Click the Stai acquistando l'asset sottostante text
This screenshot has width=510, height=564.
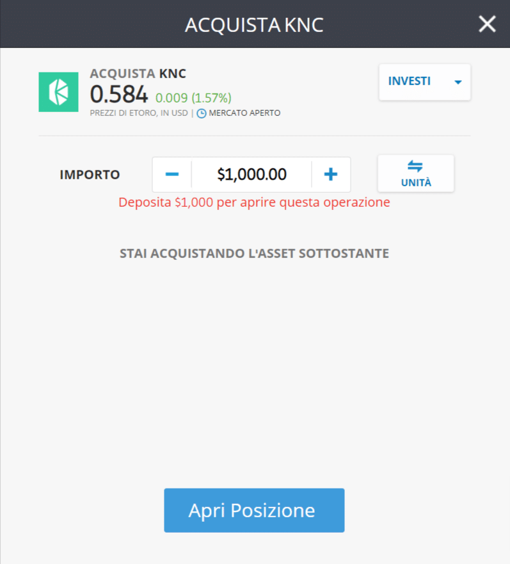254,254
